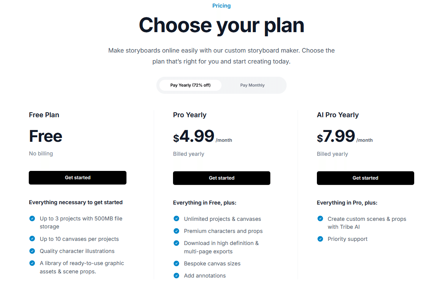Choose Get started for AI Pro Yearly
The width and height of the screenshot is (446, 290).
click(365, 178)
